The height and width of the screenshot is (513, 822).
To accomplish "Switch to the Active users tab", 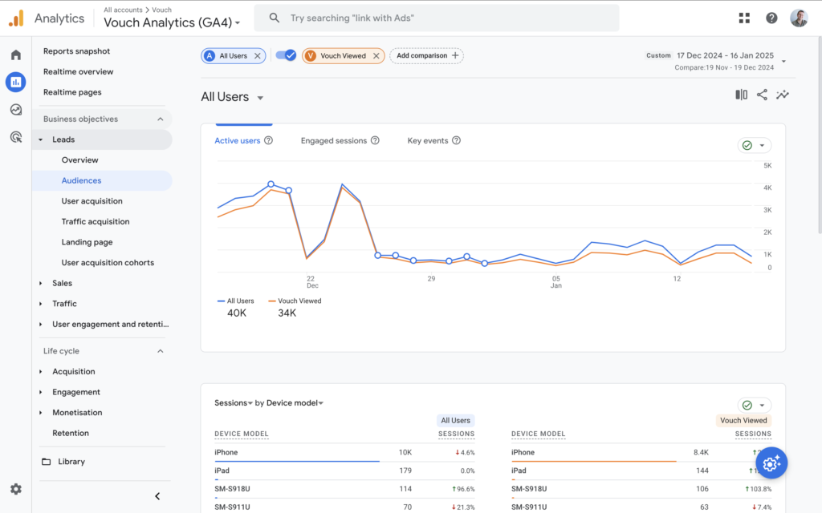I will pyautogui.click(x=238, y=141).
